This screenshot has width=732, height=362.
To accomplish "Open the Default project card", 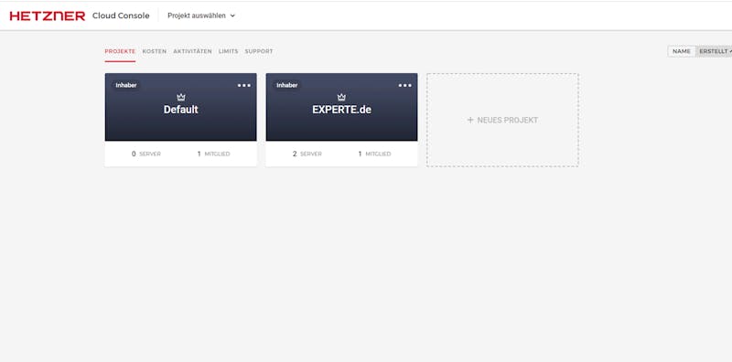I will click(x=180, y=120).
